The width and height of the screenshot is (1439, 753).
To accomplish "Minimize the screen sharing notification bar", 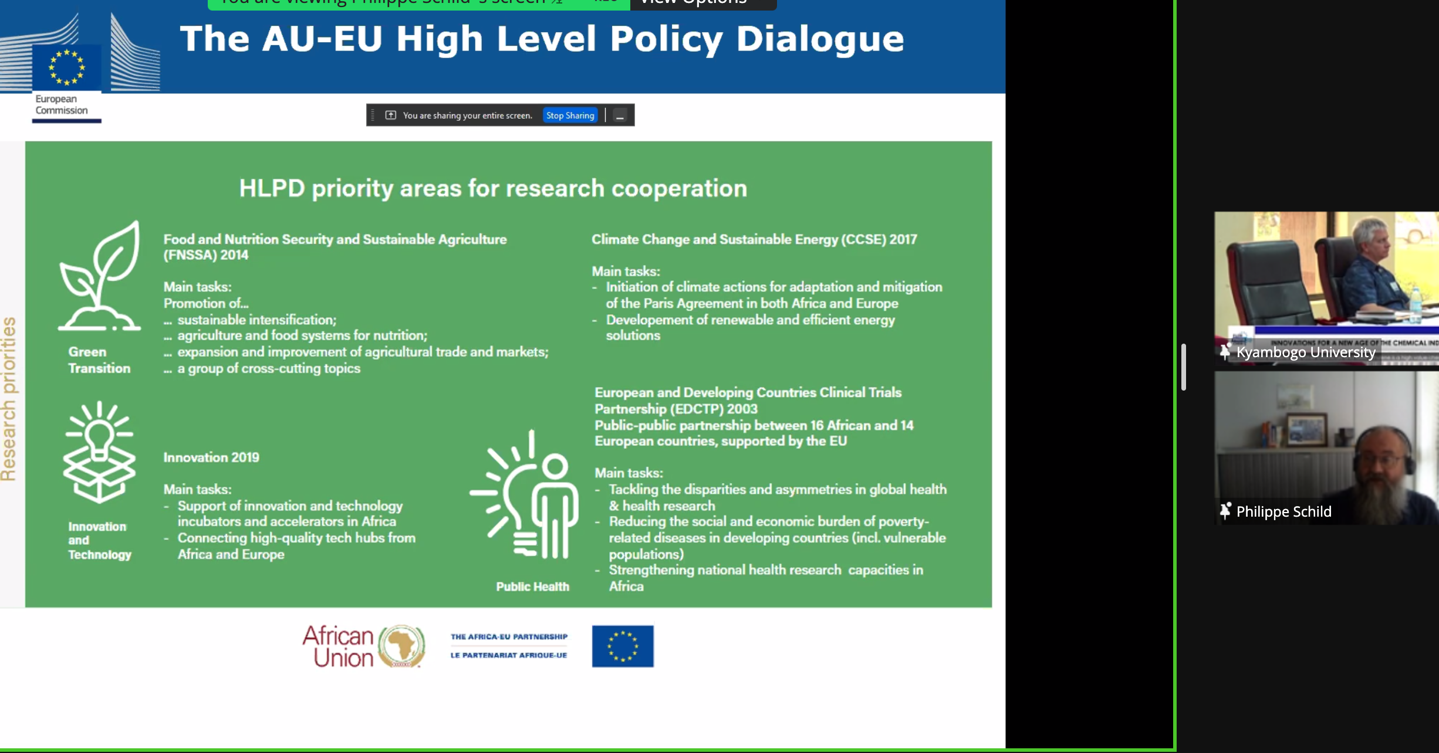I will click(620, 116).
